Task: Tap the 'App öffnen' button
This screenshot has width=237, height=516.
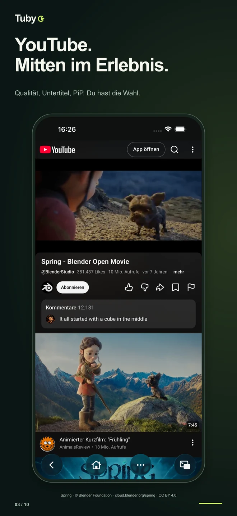Action: tap(146, 149)
